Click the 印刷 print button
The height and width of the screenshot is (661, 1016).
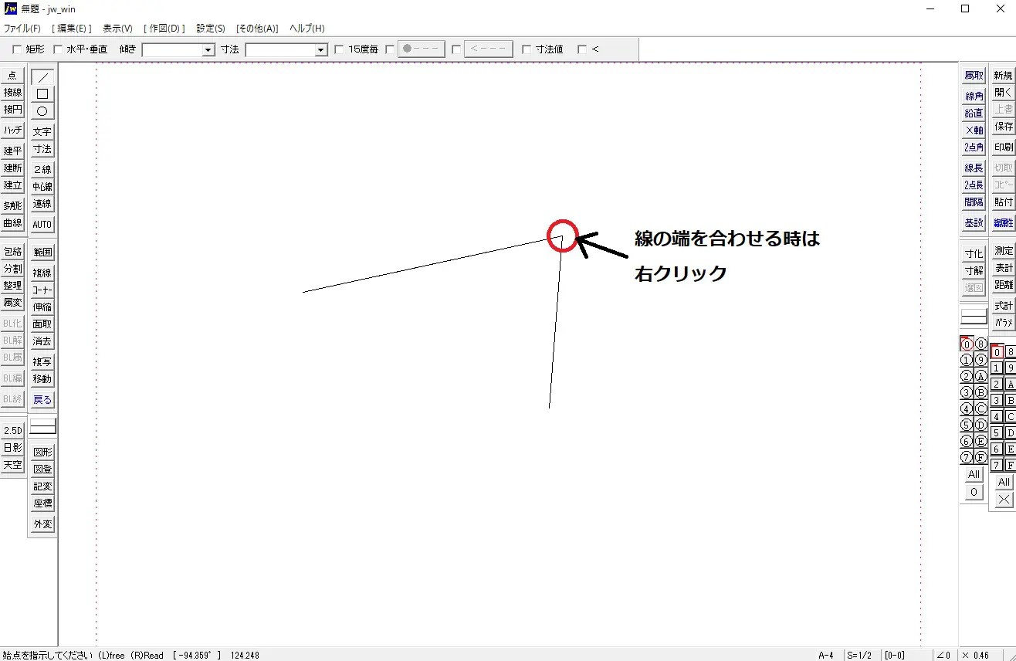pos(1003,147)
